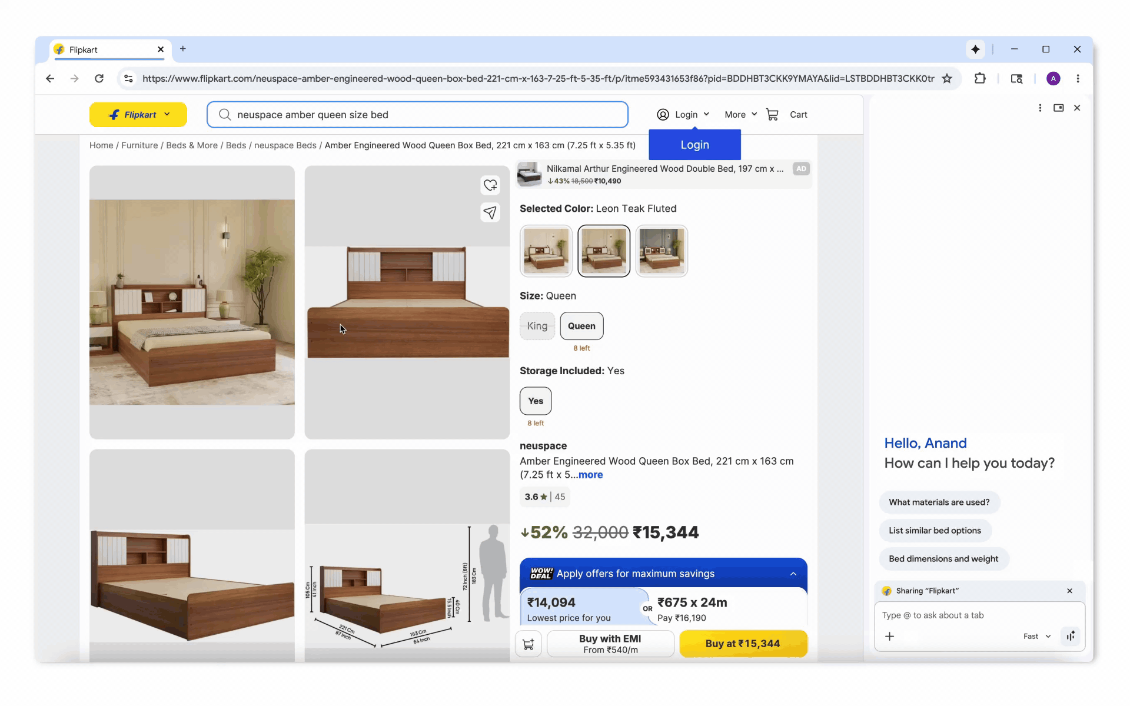The width and height of the screenshot is (1130, 706).
Task: Open the Fast model dropdown
Action: click(x=1036, y=636)
